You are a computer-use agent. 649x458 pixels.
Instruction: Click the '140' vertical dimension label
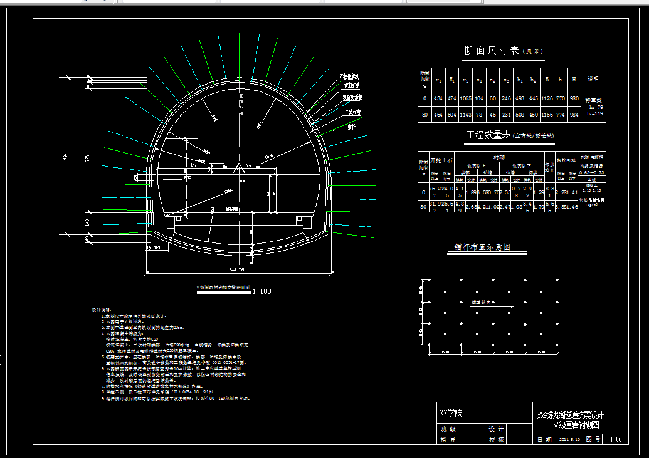(87, 223)
